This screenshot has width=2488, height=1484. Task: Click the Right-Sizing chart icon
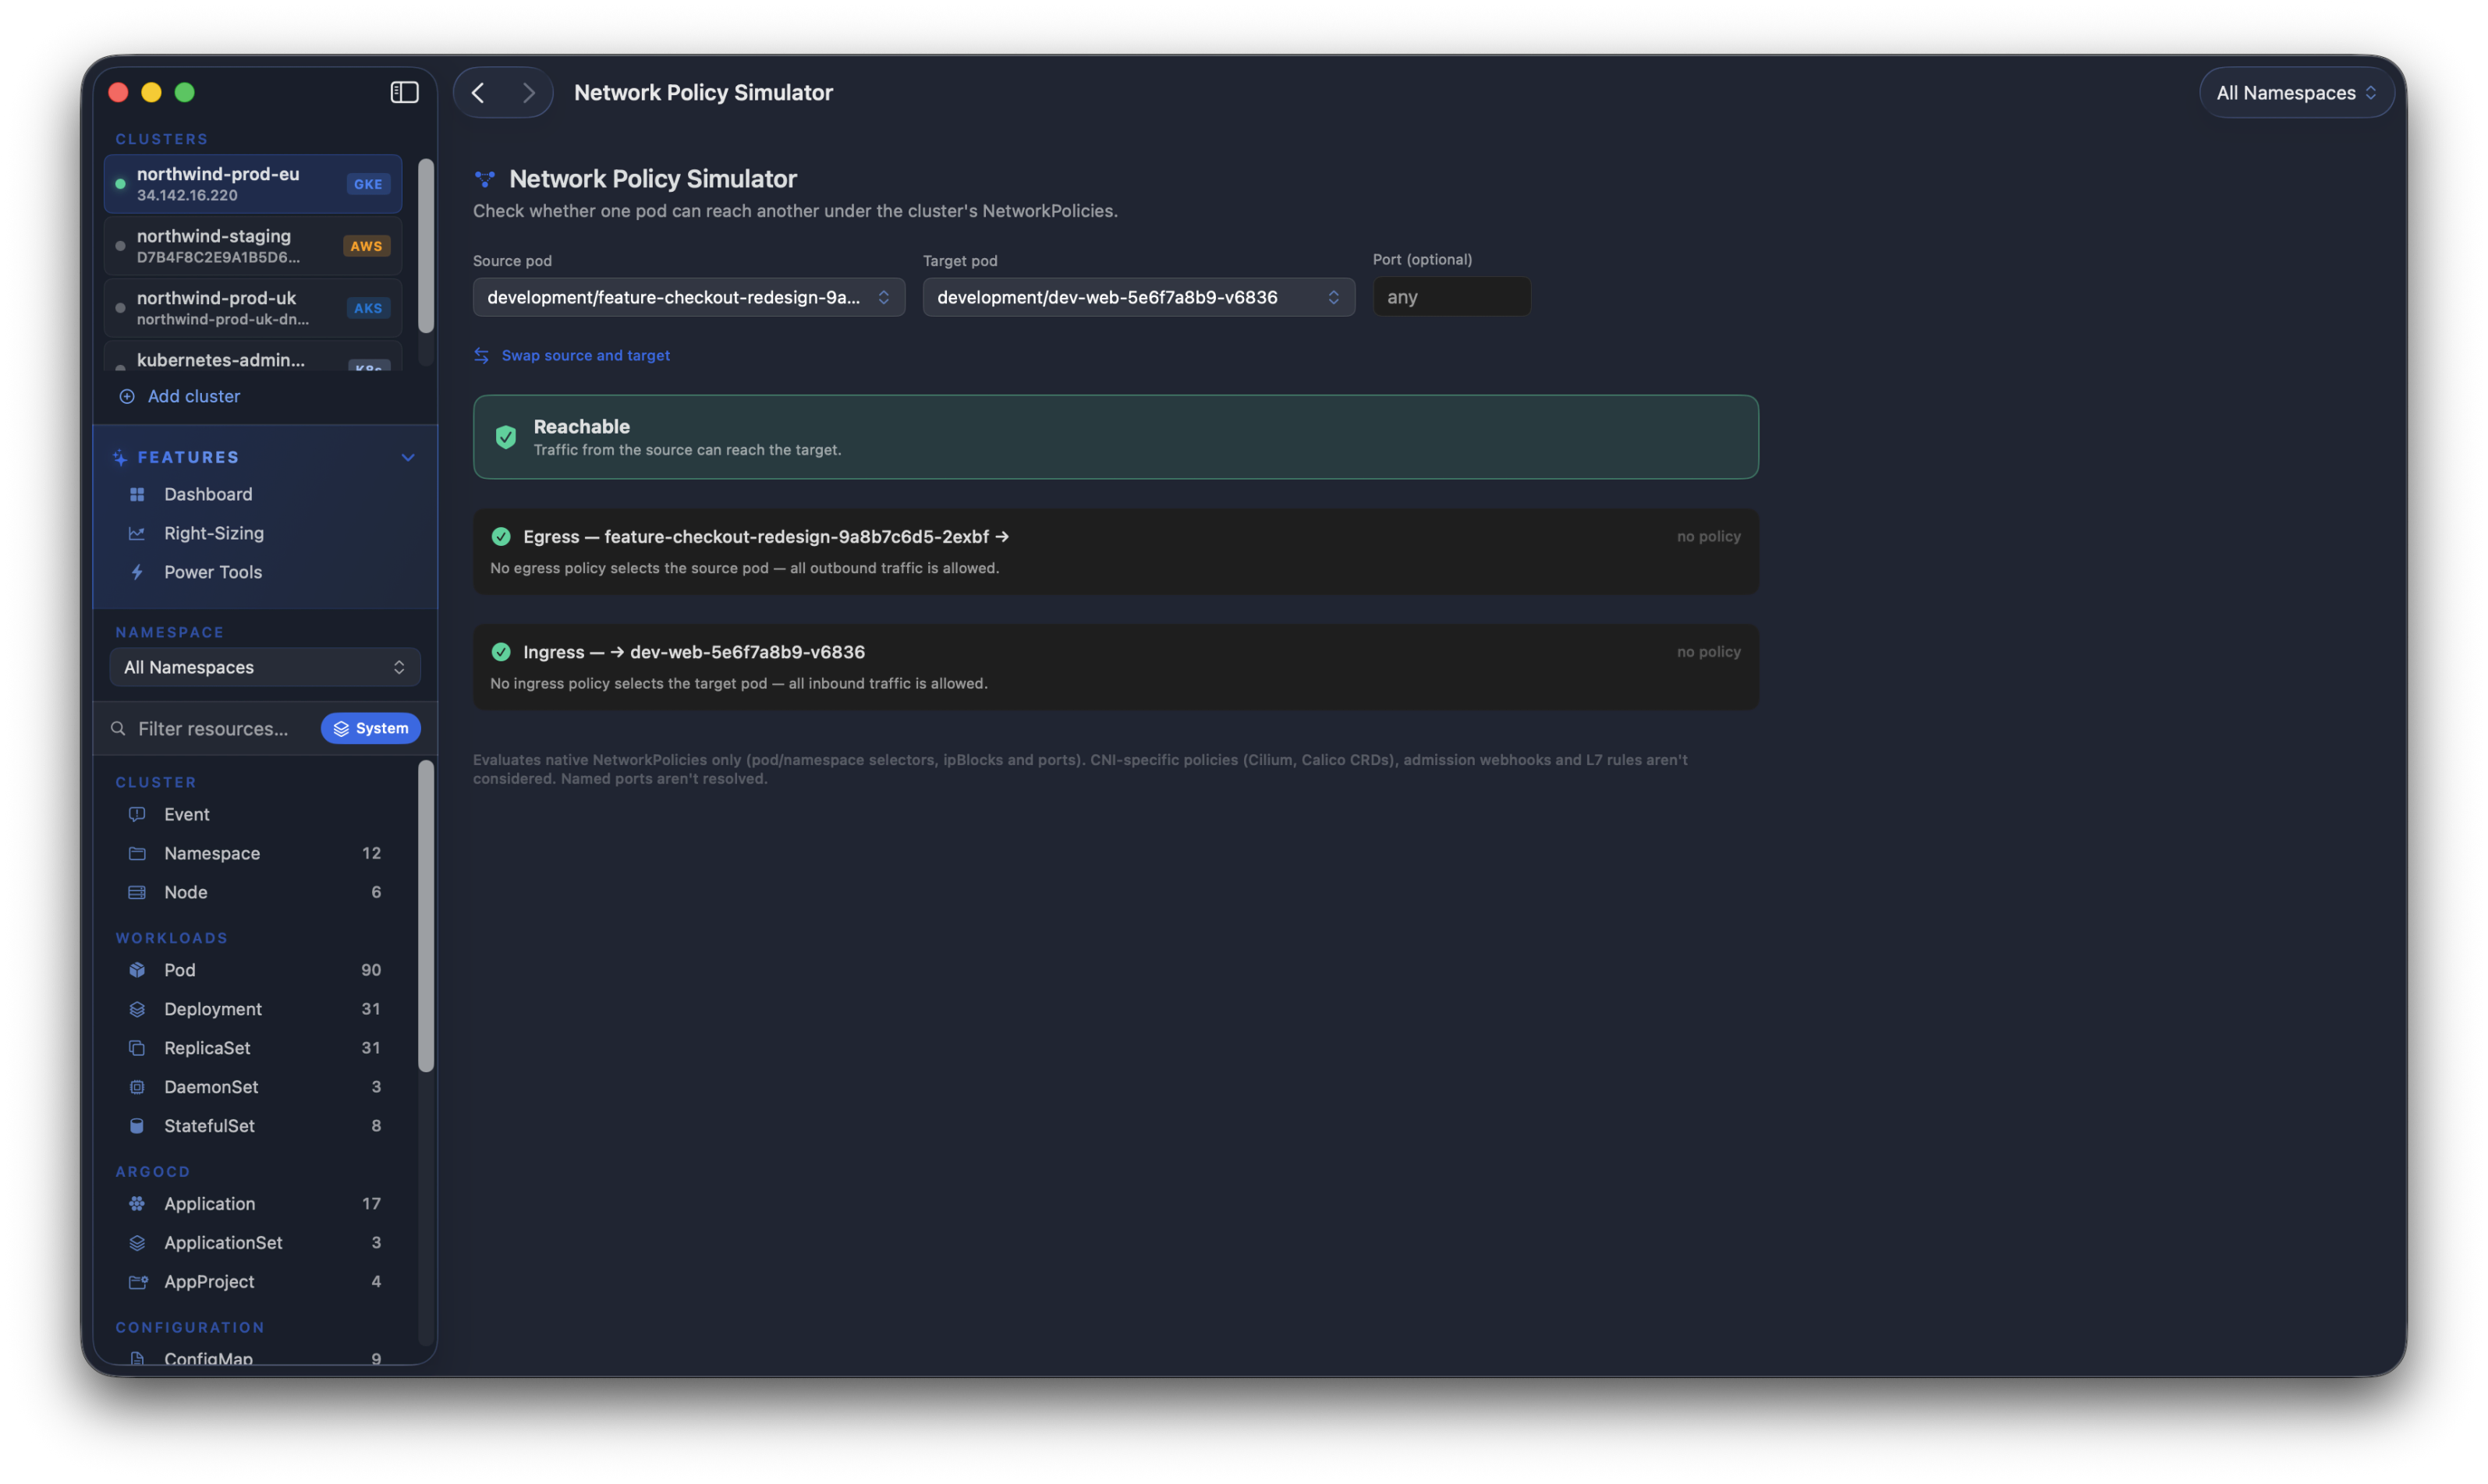(x=137, y=533)
